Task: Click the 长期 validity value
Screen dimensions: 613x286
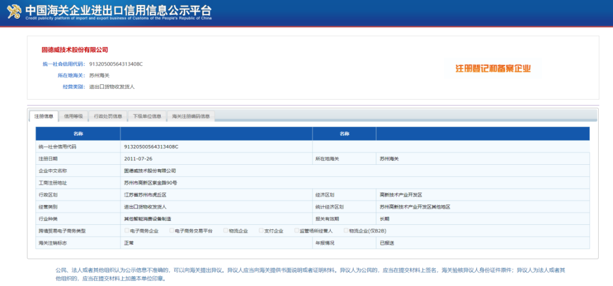Action: click(384, 219)
